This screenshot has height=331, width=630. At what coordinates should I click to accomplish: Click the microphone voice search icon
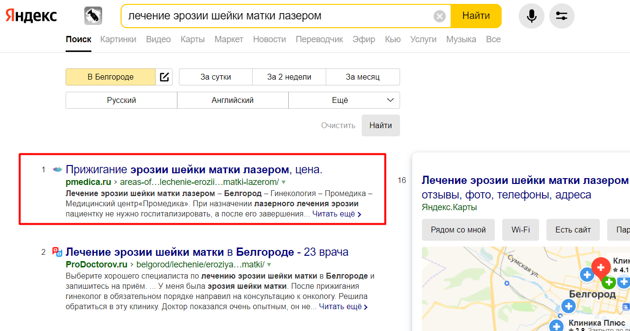[x=531, y=16]
